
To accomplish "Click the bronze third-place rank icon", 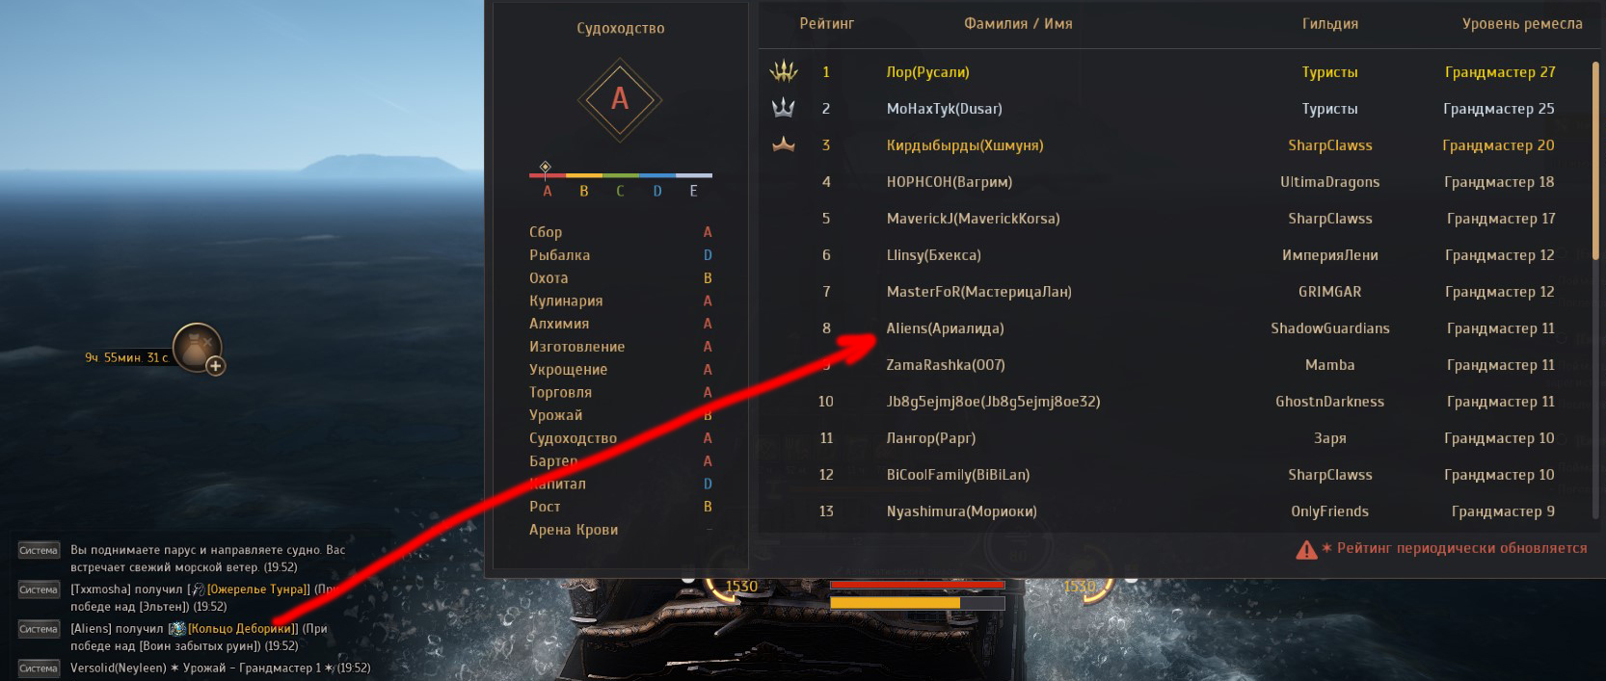I will [784, 144].
